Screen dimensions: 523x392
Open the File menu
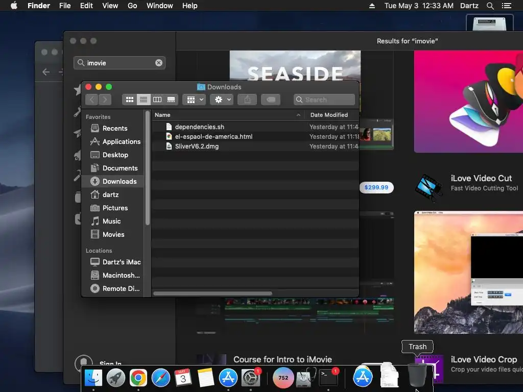tap(65, 6)
